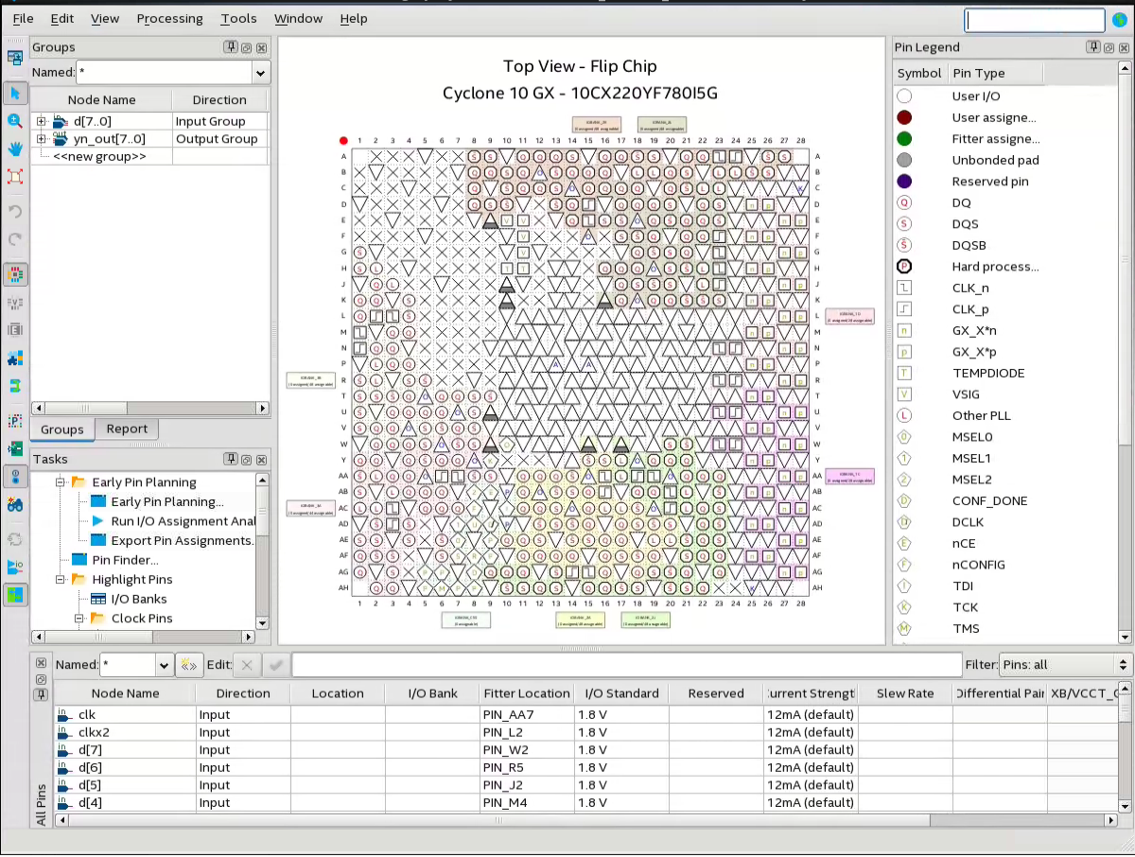Click the binoculars find icon in left toolbar

click(x=15, y=505)
